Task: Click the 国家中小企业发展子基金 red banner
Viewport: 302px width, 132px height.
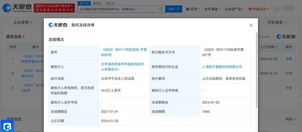Action: [x=54, y=8]
